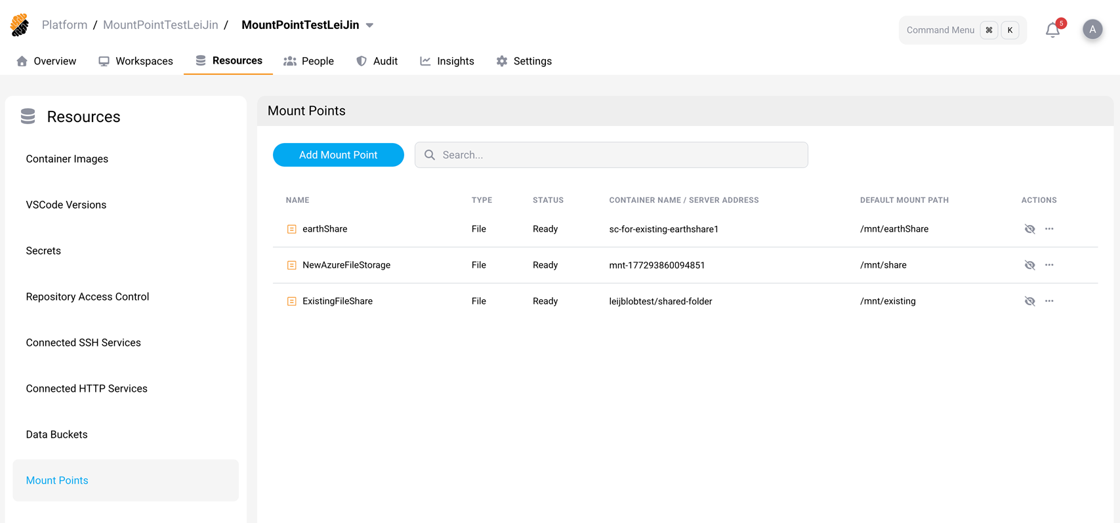Click the orange platform logo icon
1120x523 pixels.
click(x=20, y=25)
